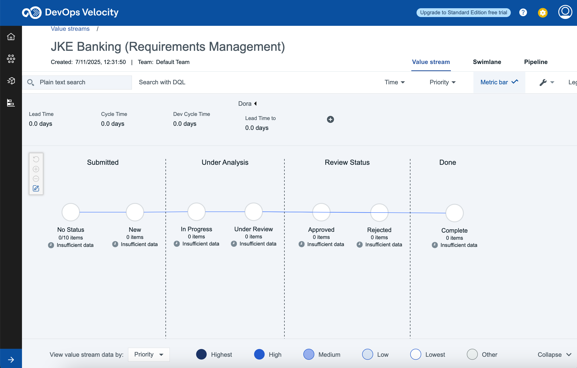Click the Lead Time to metric
This screenshot has height=368, width=577.
point(260,123)
